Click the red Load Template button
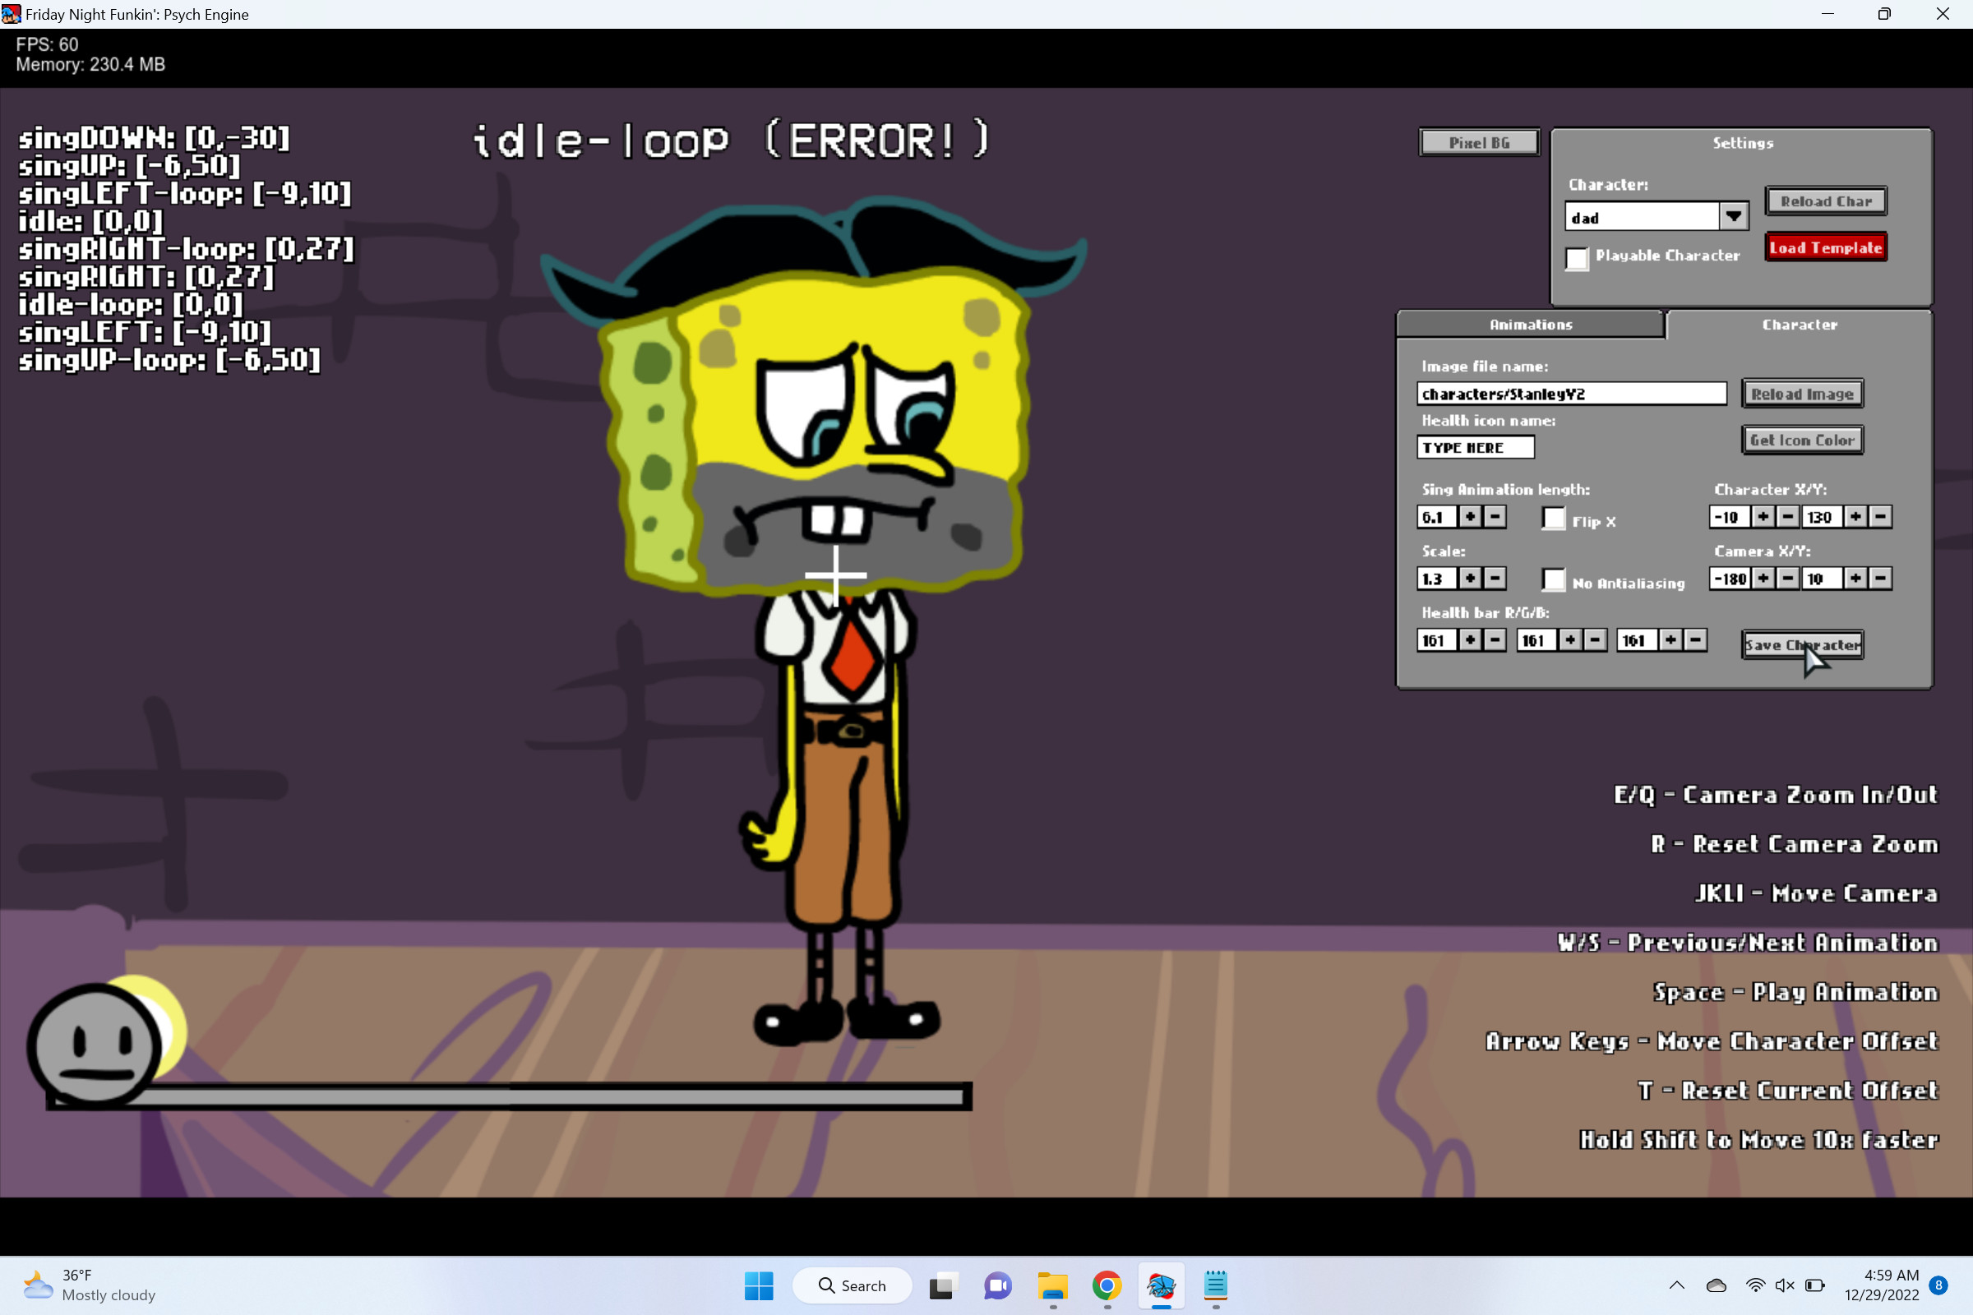This screenshot has height=1315, width=1973. click(x=1825, y=247)
